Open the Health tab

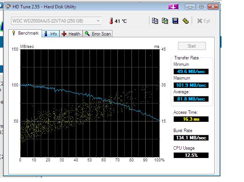tap(71, 34)
